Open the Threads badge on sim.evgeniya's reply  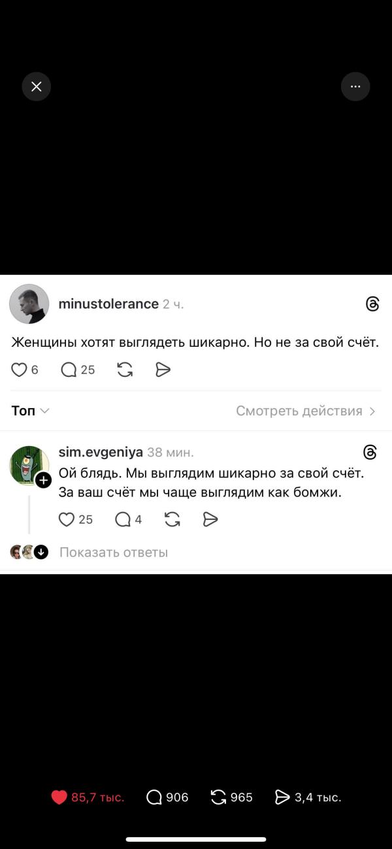pyautogui.click(x=369, y=452)
